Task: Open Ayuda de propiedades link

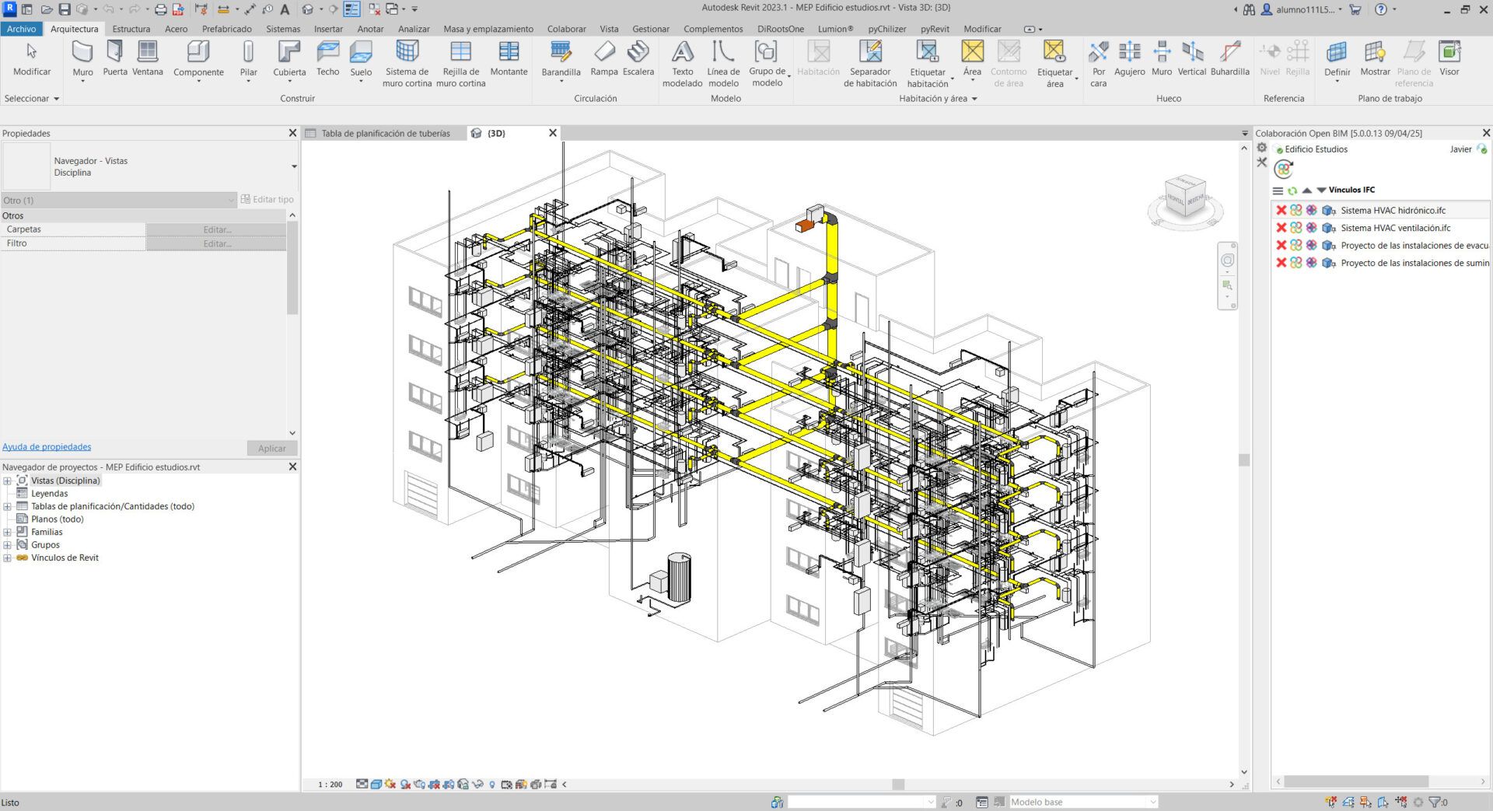Action: (x=47, y=447)
